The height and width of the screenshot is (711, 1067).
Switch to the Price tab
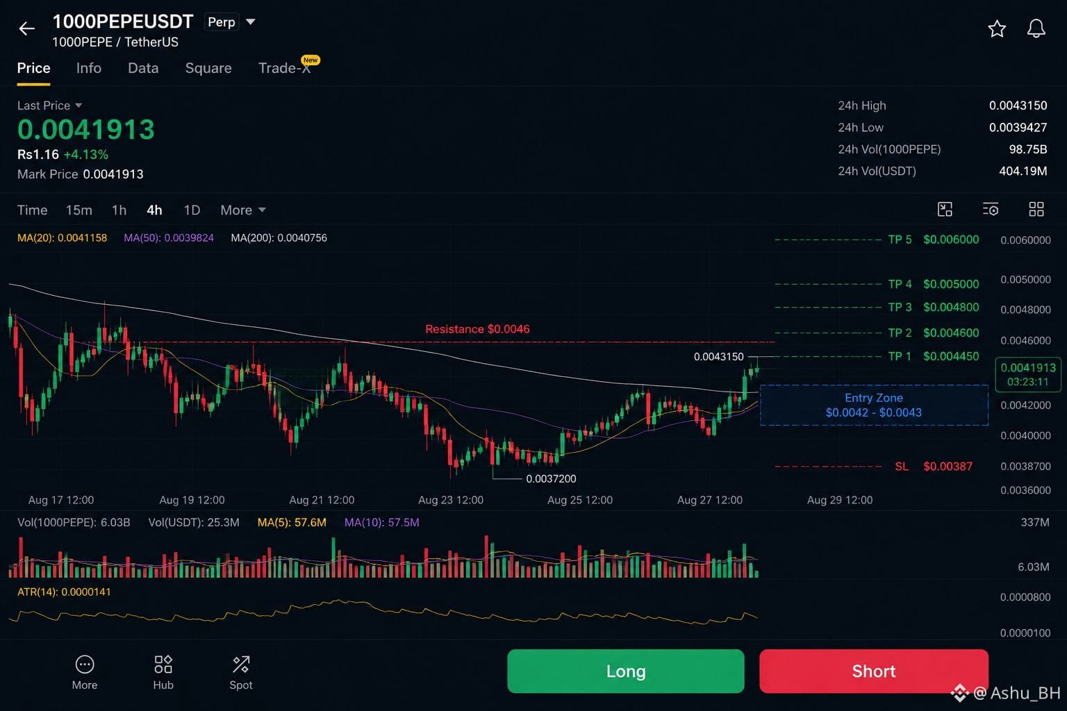(33, 68)
